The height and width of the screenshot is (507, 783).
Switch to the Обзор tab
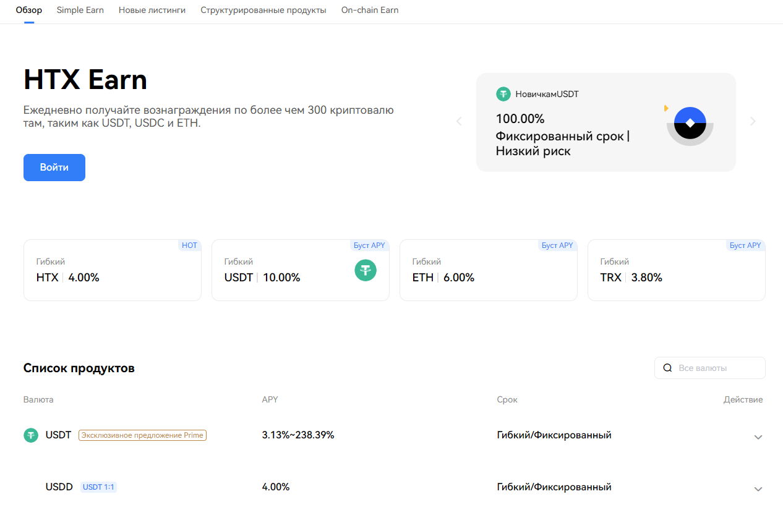(29, 11)
